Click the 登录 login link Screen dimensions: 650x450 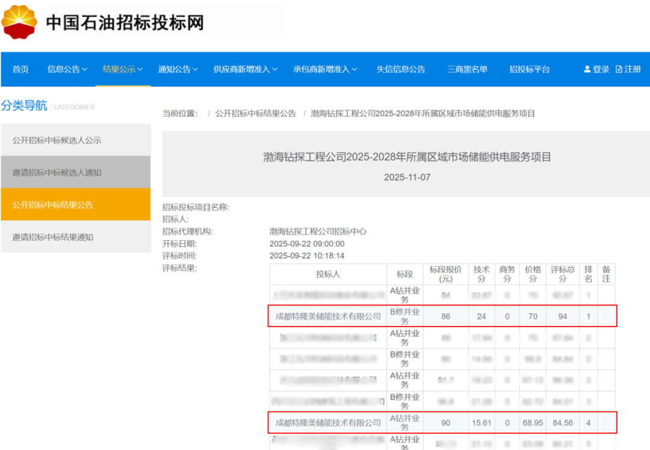(601, 69)
